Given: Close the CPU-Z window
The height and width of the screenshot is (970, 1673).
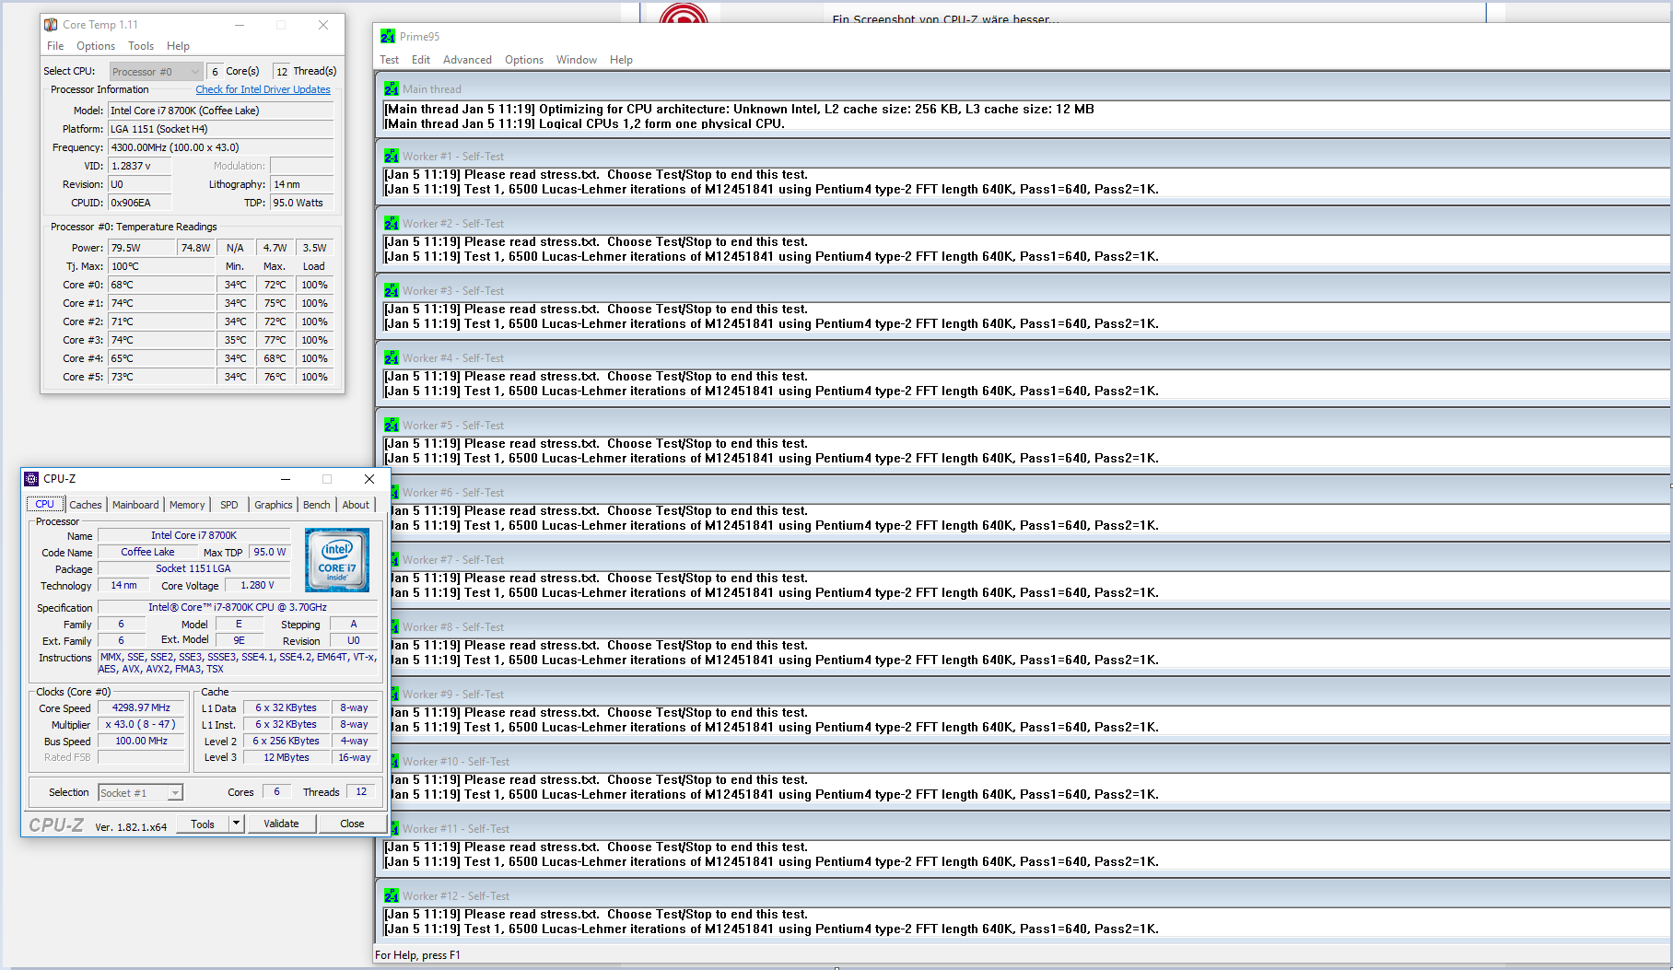Looking at the screenshot, I should (x=369, y=479).
